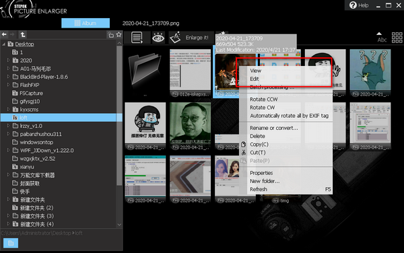404x253 pixels.
Task: Open the Help button
Action: click(359, 5)
